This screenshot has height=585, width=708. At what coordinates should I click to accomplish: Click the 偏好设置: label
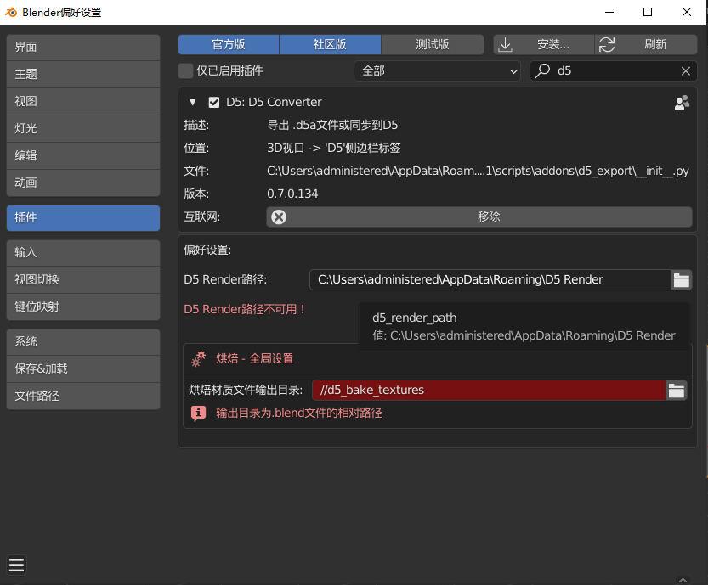(207, 250)
